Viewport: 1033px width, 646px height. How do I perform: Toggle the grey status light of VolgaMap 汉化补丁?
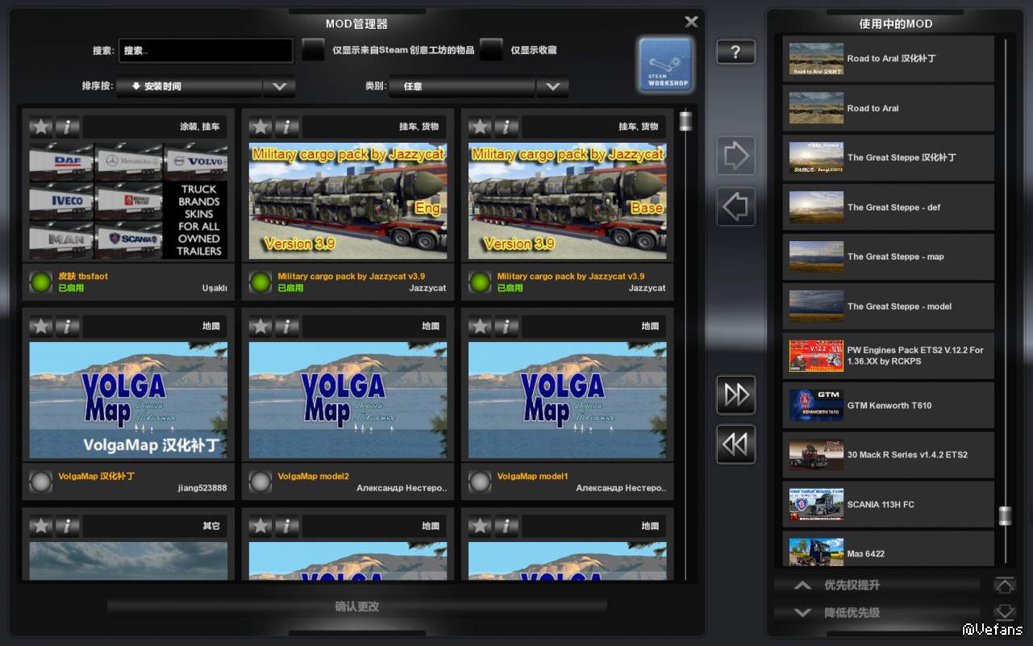coord(41,481)
